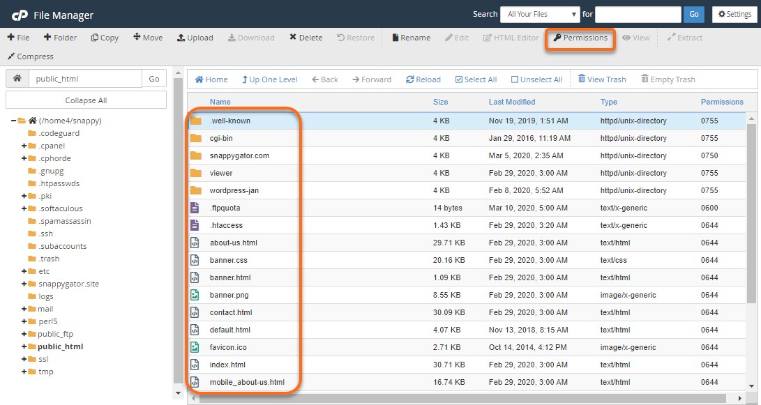Sort by the Size column header
Image resolution: width=761 pixels, height=405 pixels.
(440, 102)
